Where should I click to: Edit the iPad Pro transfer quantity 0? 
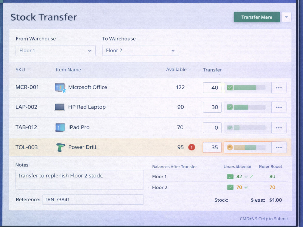coord(212,128)
